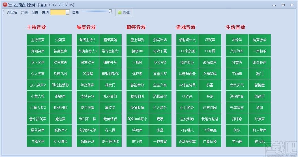Play the 冲锋号 sound effect

(x=237, y=40)
